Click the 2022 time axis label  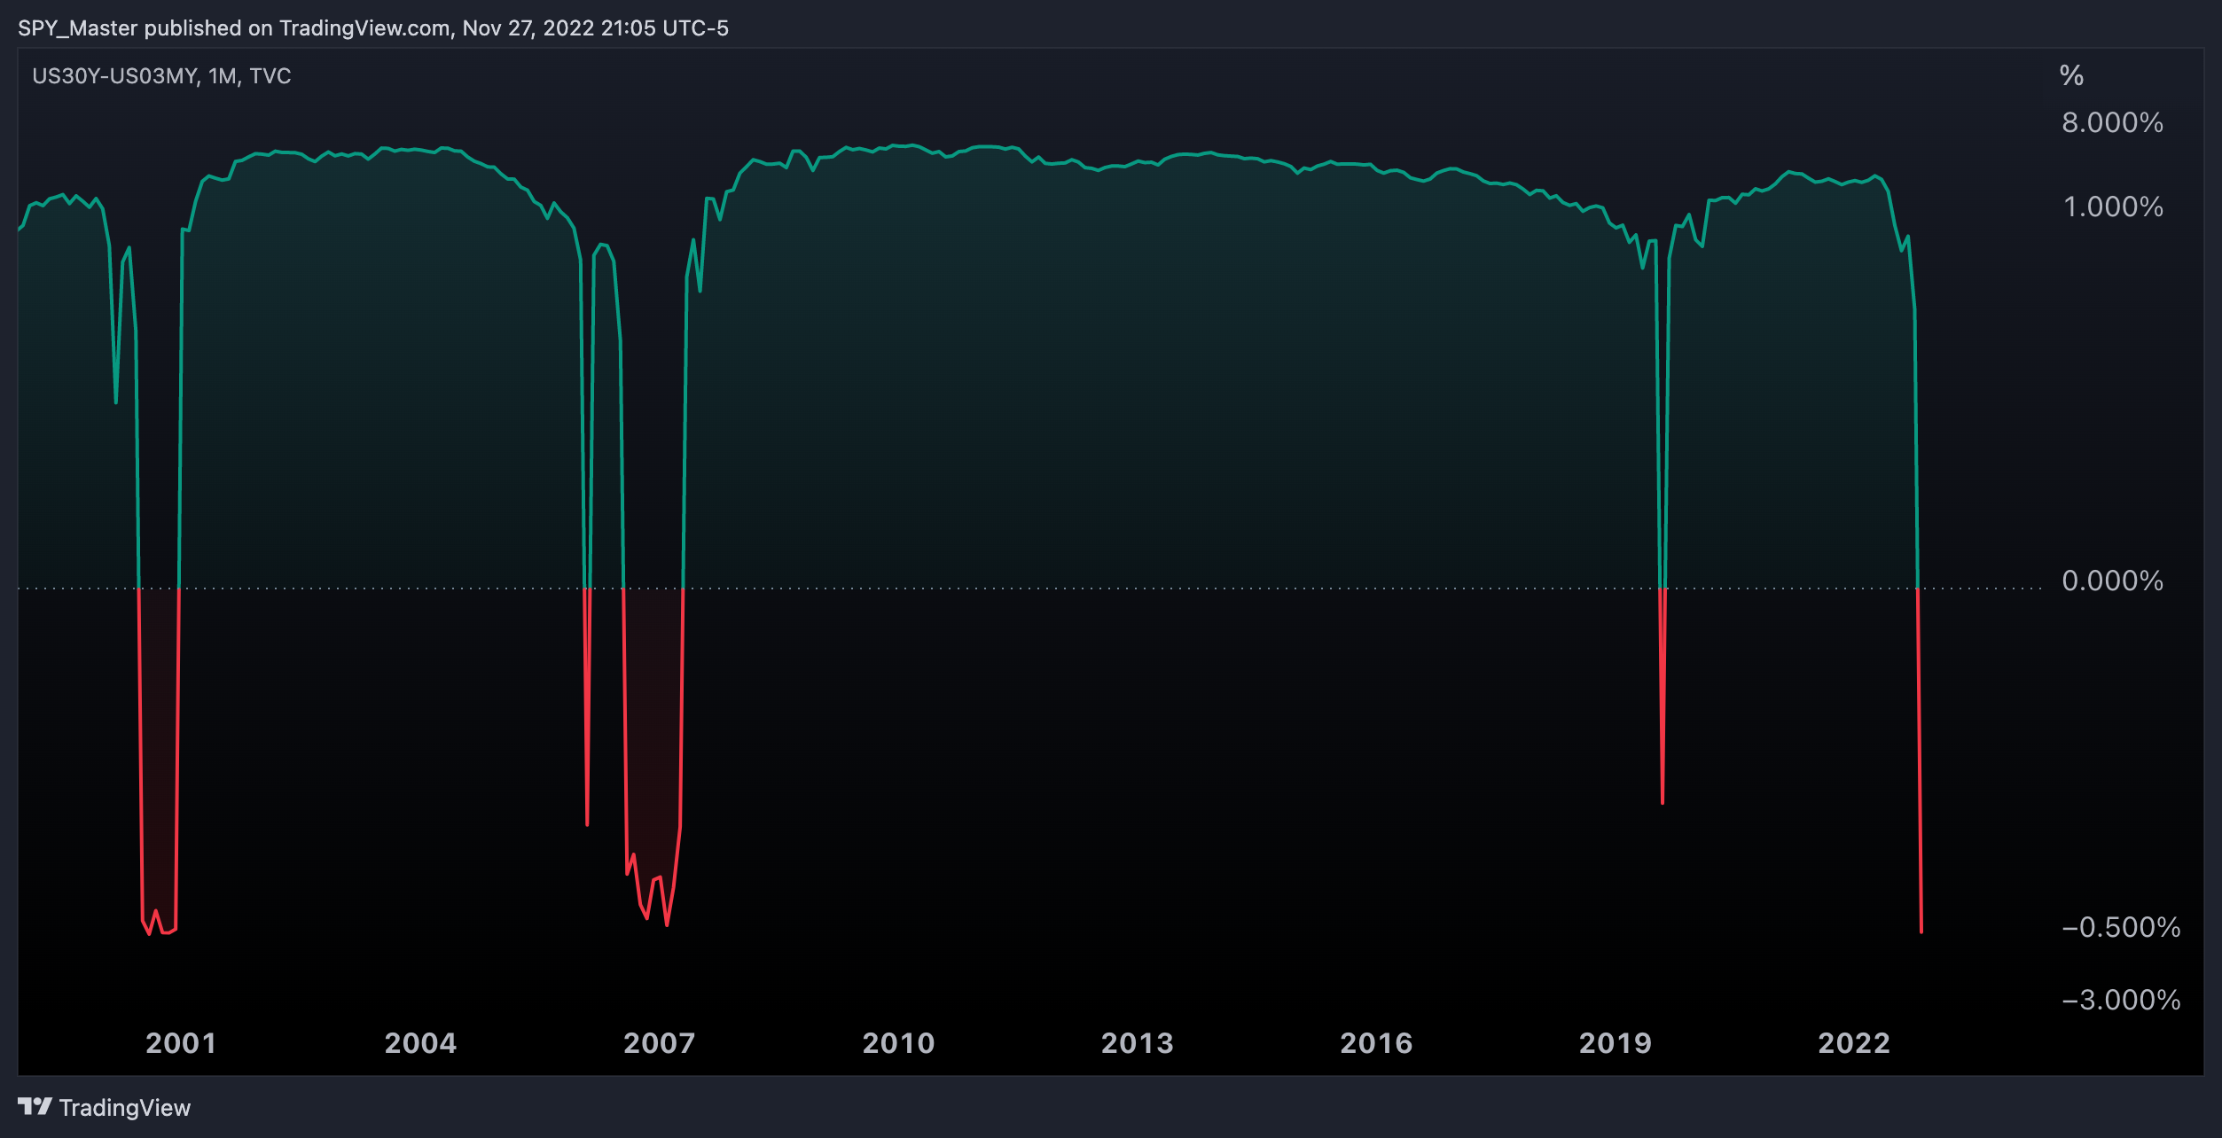(1854, 1043)
